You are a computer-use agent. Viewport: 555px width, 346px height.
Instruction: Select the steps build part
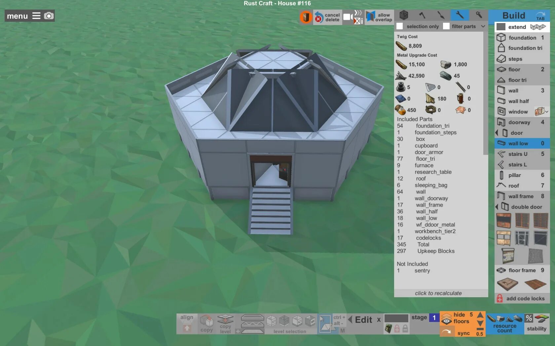click(x=522, y=59)
